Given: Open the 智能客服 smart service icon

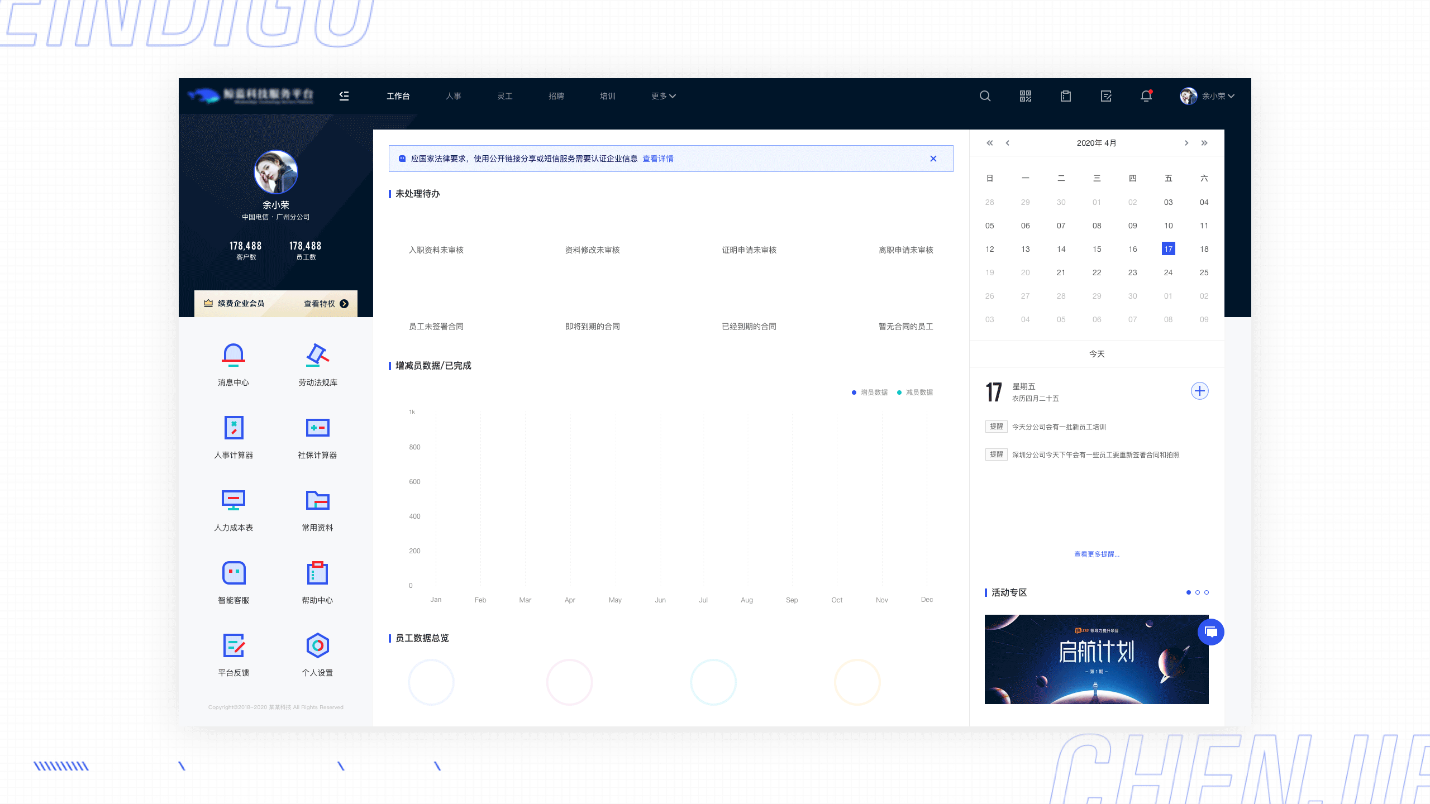Looking at the screenshot, I should tap(233, 573).
